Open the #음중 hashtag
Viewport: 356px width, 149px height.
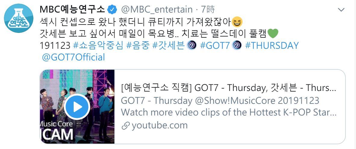(138, 45)
